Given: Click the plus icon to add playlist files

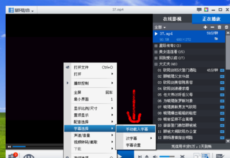Looking at the screenshot, I should point(205,27).
